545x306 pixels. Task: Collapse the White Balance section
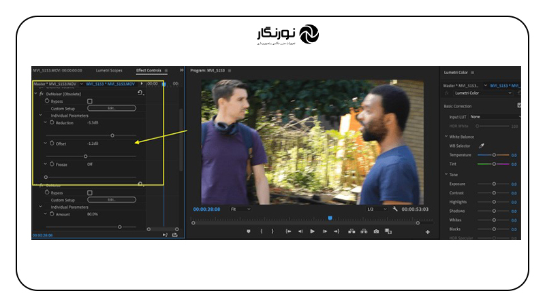click(446, 137)
